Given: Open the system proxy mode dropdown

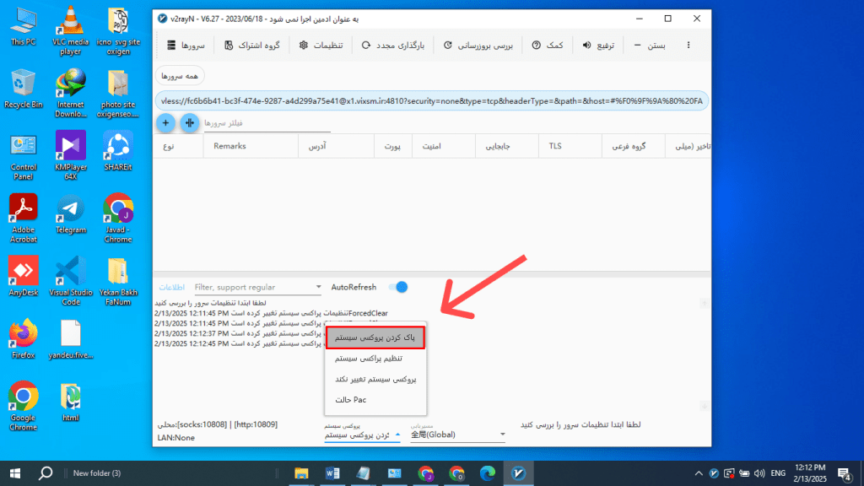Looking at the screenshot, I should point(364,434).
